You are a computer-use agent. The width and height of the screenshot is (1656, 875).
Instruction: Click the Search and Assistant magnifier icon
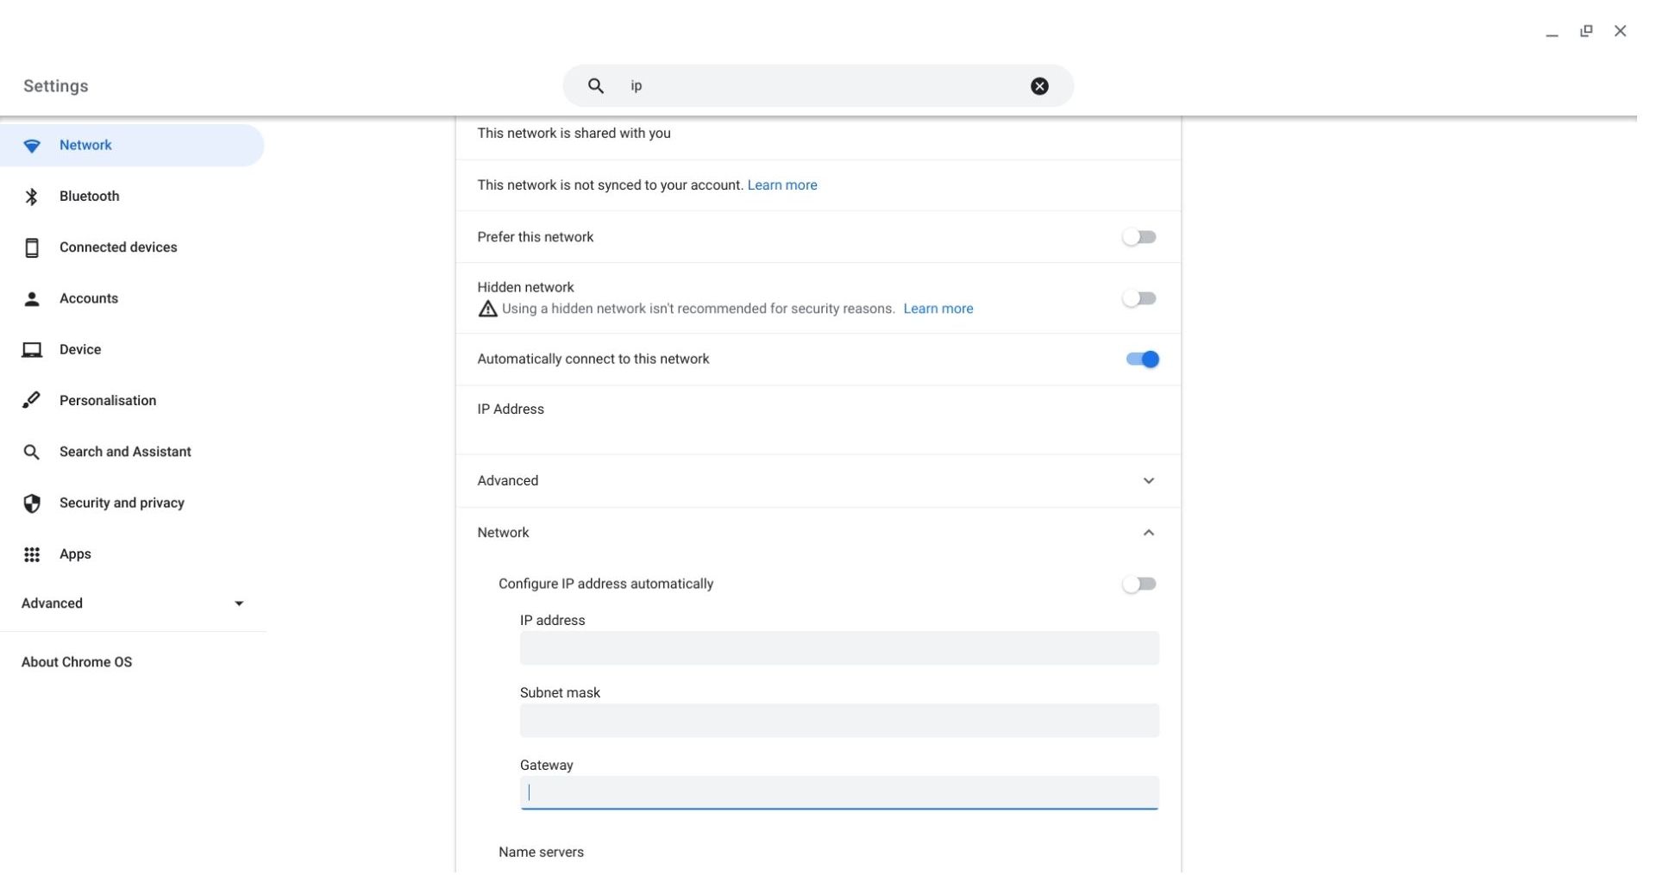(x=32, y=451)
